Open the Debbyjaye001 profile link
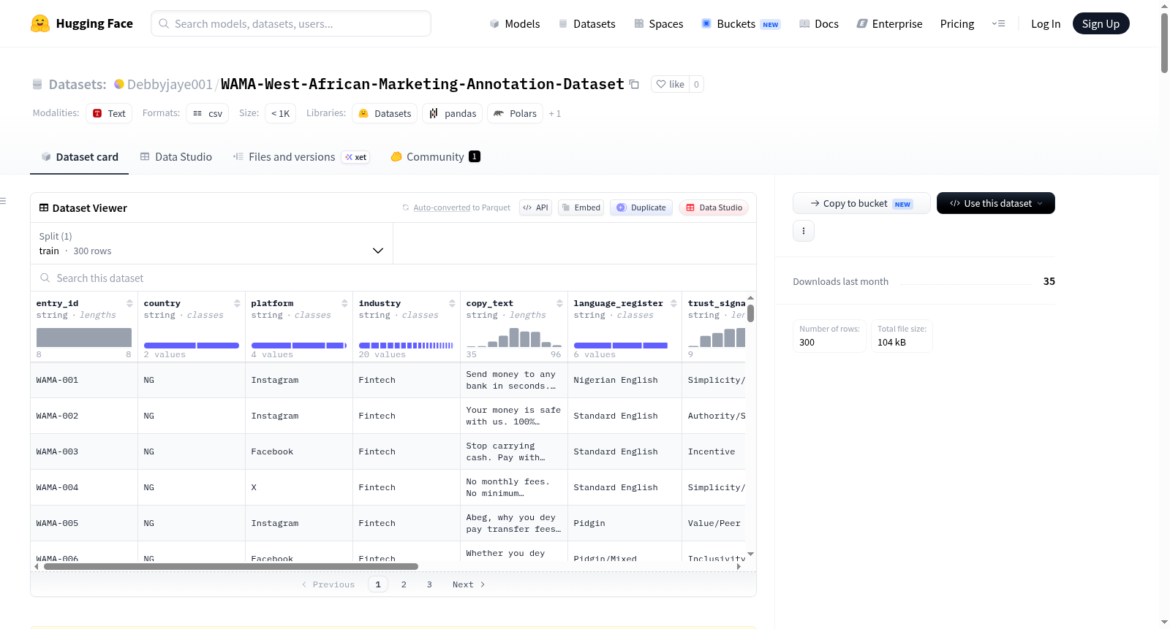This screenshot has width=1170, height=629. pos(170,85)
